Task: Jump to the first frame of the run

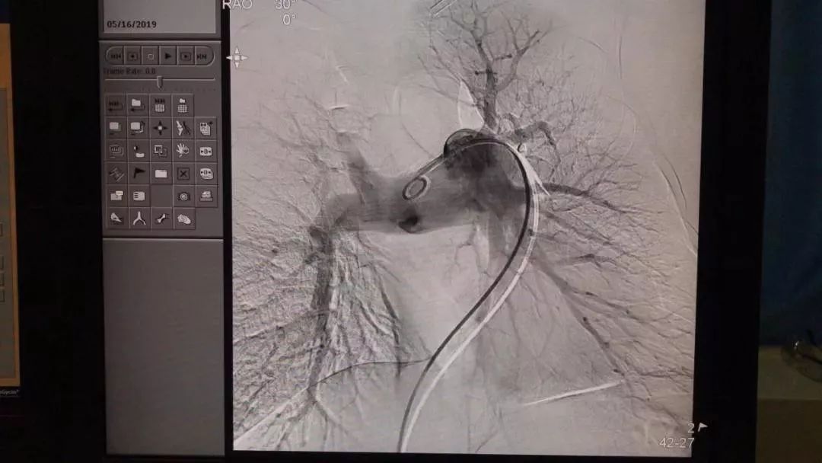Action: tap(116, 56)
